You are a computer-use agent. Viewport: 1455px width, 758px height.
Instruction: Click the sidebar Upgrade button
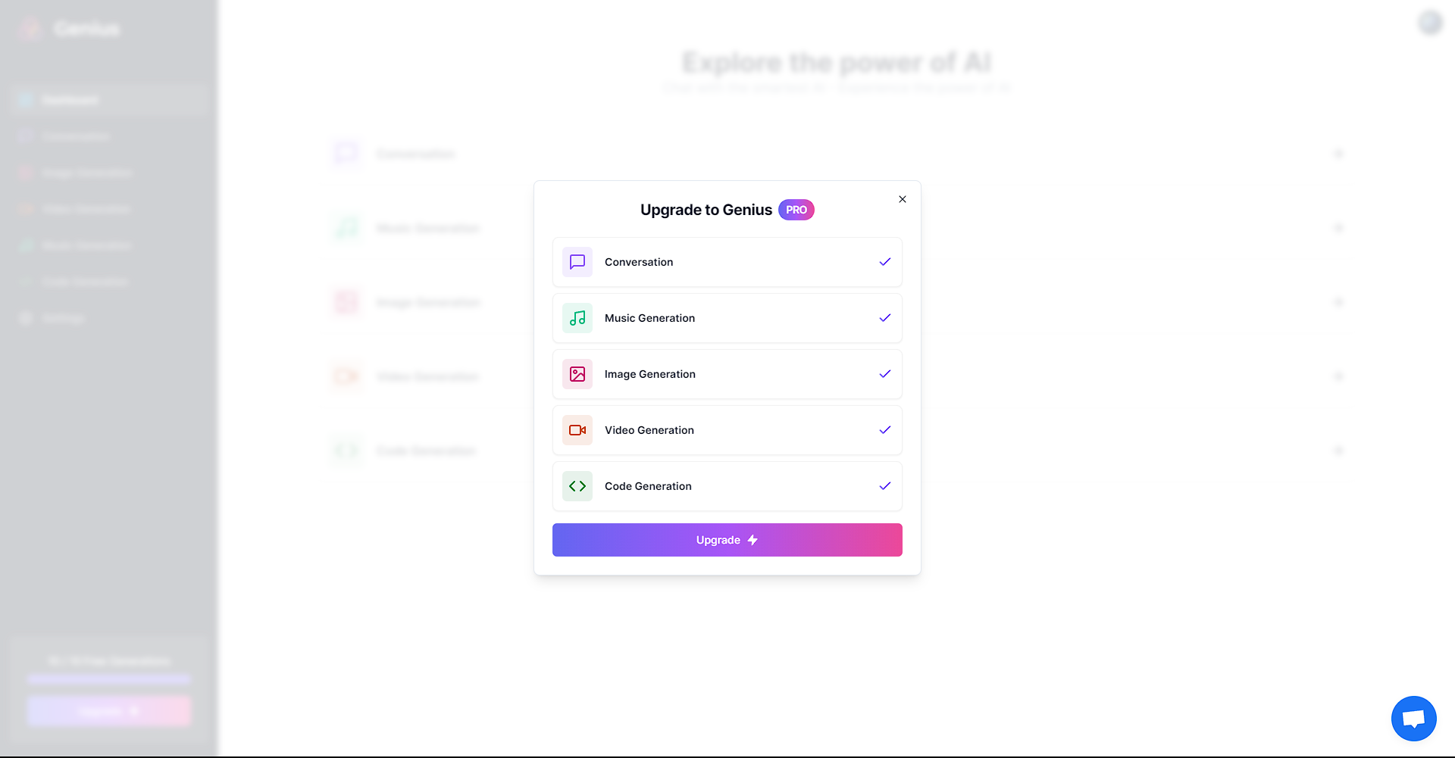tap(108, 711)
